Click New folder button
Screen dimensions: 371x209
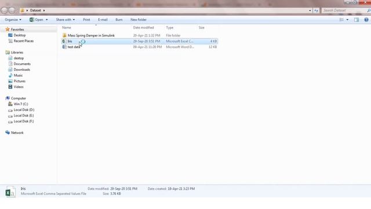click(x=139, y=20)
